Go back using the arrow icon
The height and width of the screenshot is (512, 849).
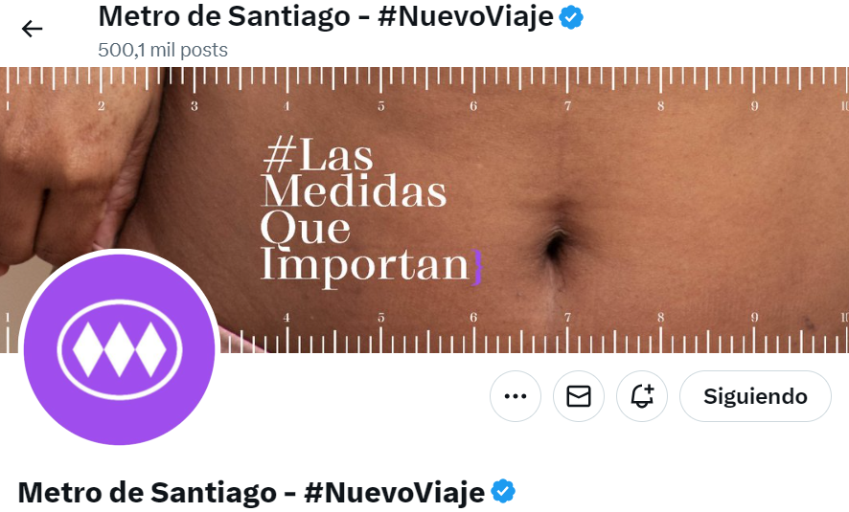coord(32,29)
